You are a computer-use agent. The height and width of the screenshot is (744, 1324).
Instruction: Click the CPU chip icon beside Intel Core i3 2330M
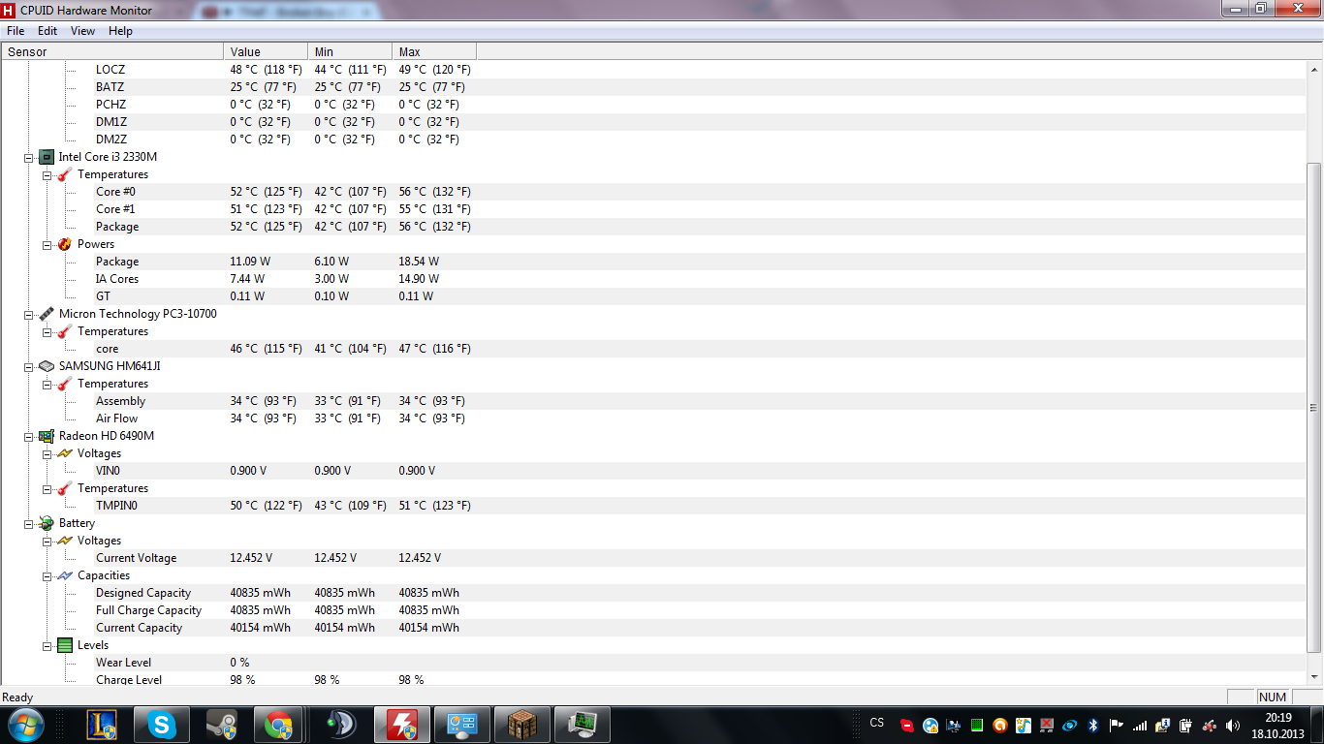coord(46,157)
